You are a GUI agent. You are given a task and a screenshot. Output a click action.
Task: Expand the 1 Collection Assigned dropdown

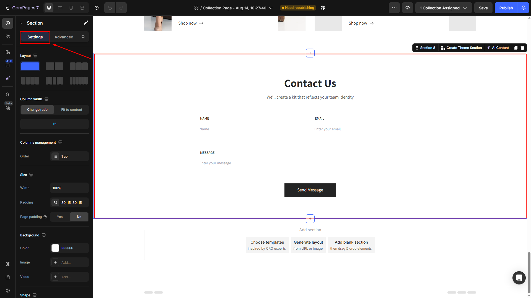click(443, 8)
